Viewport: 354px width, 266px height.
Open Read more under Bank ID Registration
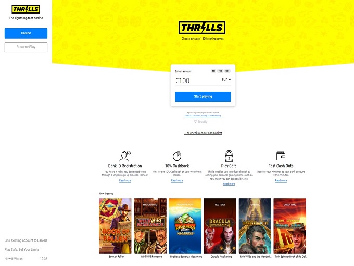(x=125, y=181)
